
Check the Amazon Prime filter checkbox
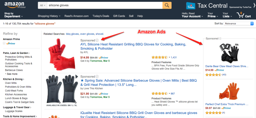tap(4, 43)
